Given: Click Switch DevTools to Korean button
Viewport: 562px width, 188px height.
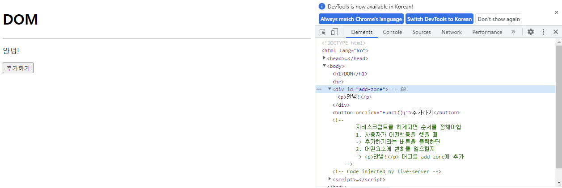Looking at the screenshot, I should 439,19.
